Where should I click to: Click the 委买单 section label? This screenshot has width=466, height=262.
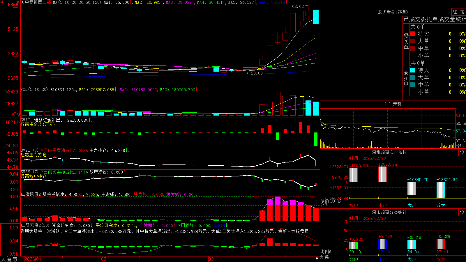point(406,42)
